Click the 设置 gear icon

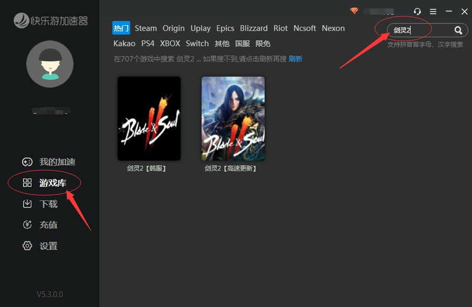[x=27, y=246]
